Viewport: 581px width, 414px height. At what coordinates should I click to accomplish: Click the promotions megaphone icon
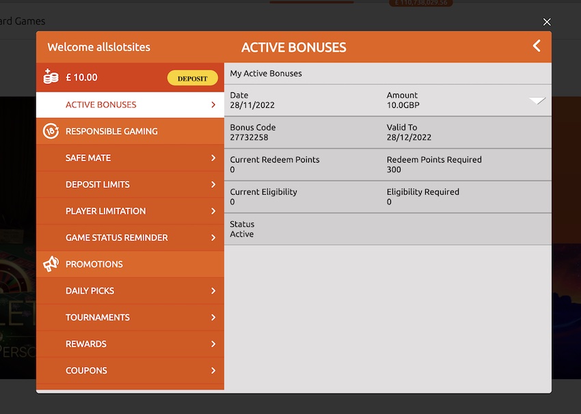(51, 264)
